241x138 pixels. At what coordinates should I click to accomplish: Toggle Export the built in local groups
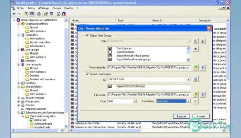[110, 56]
